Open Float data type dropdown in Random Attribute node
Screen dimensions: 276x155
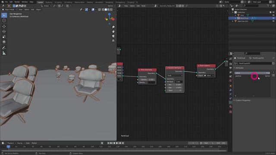point(175,76)
